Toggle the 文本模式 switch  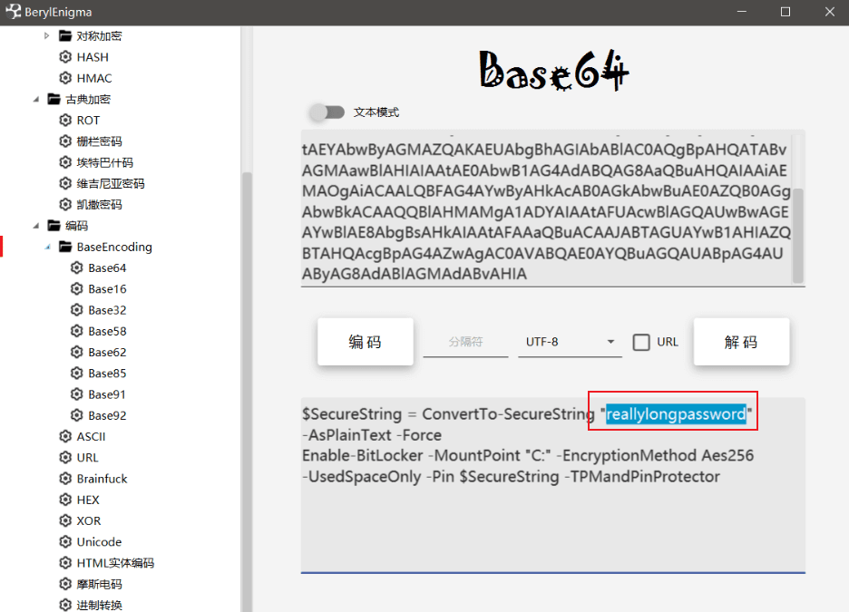pos(327,112)
